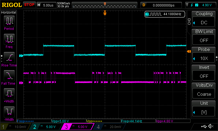Click the 44.1880kHz counter reading

[x=172, y=14]
